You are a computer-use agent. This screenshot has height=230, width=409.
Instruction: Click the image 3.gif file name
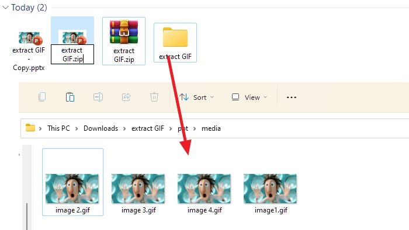[x=138, y=210]
